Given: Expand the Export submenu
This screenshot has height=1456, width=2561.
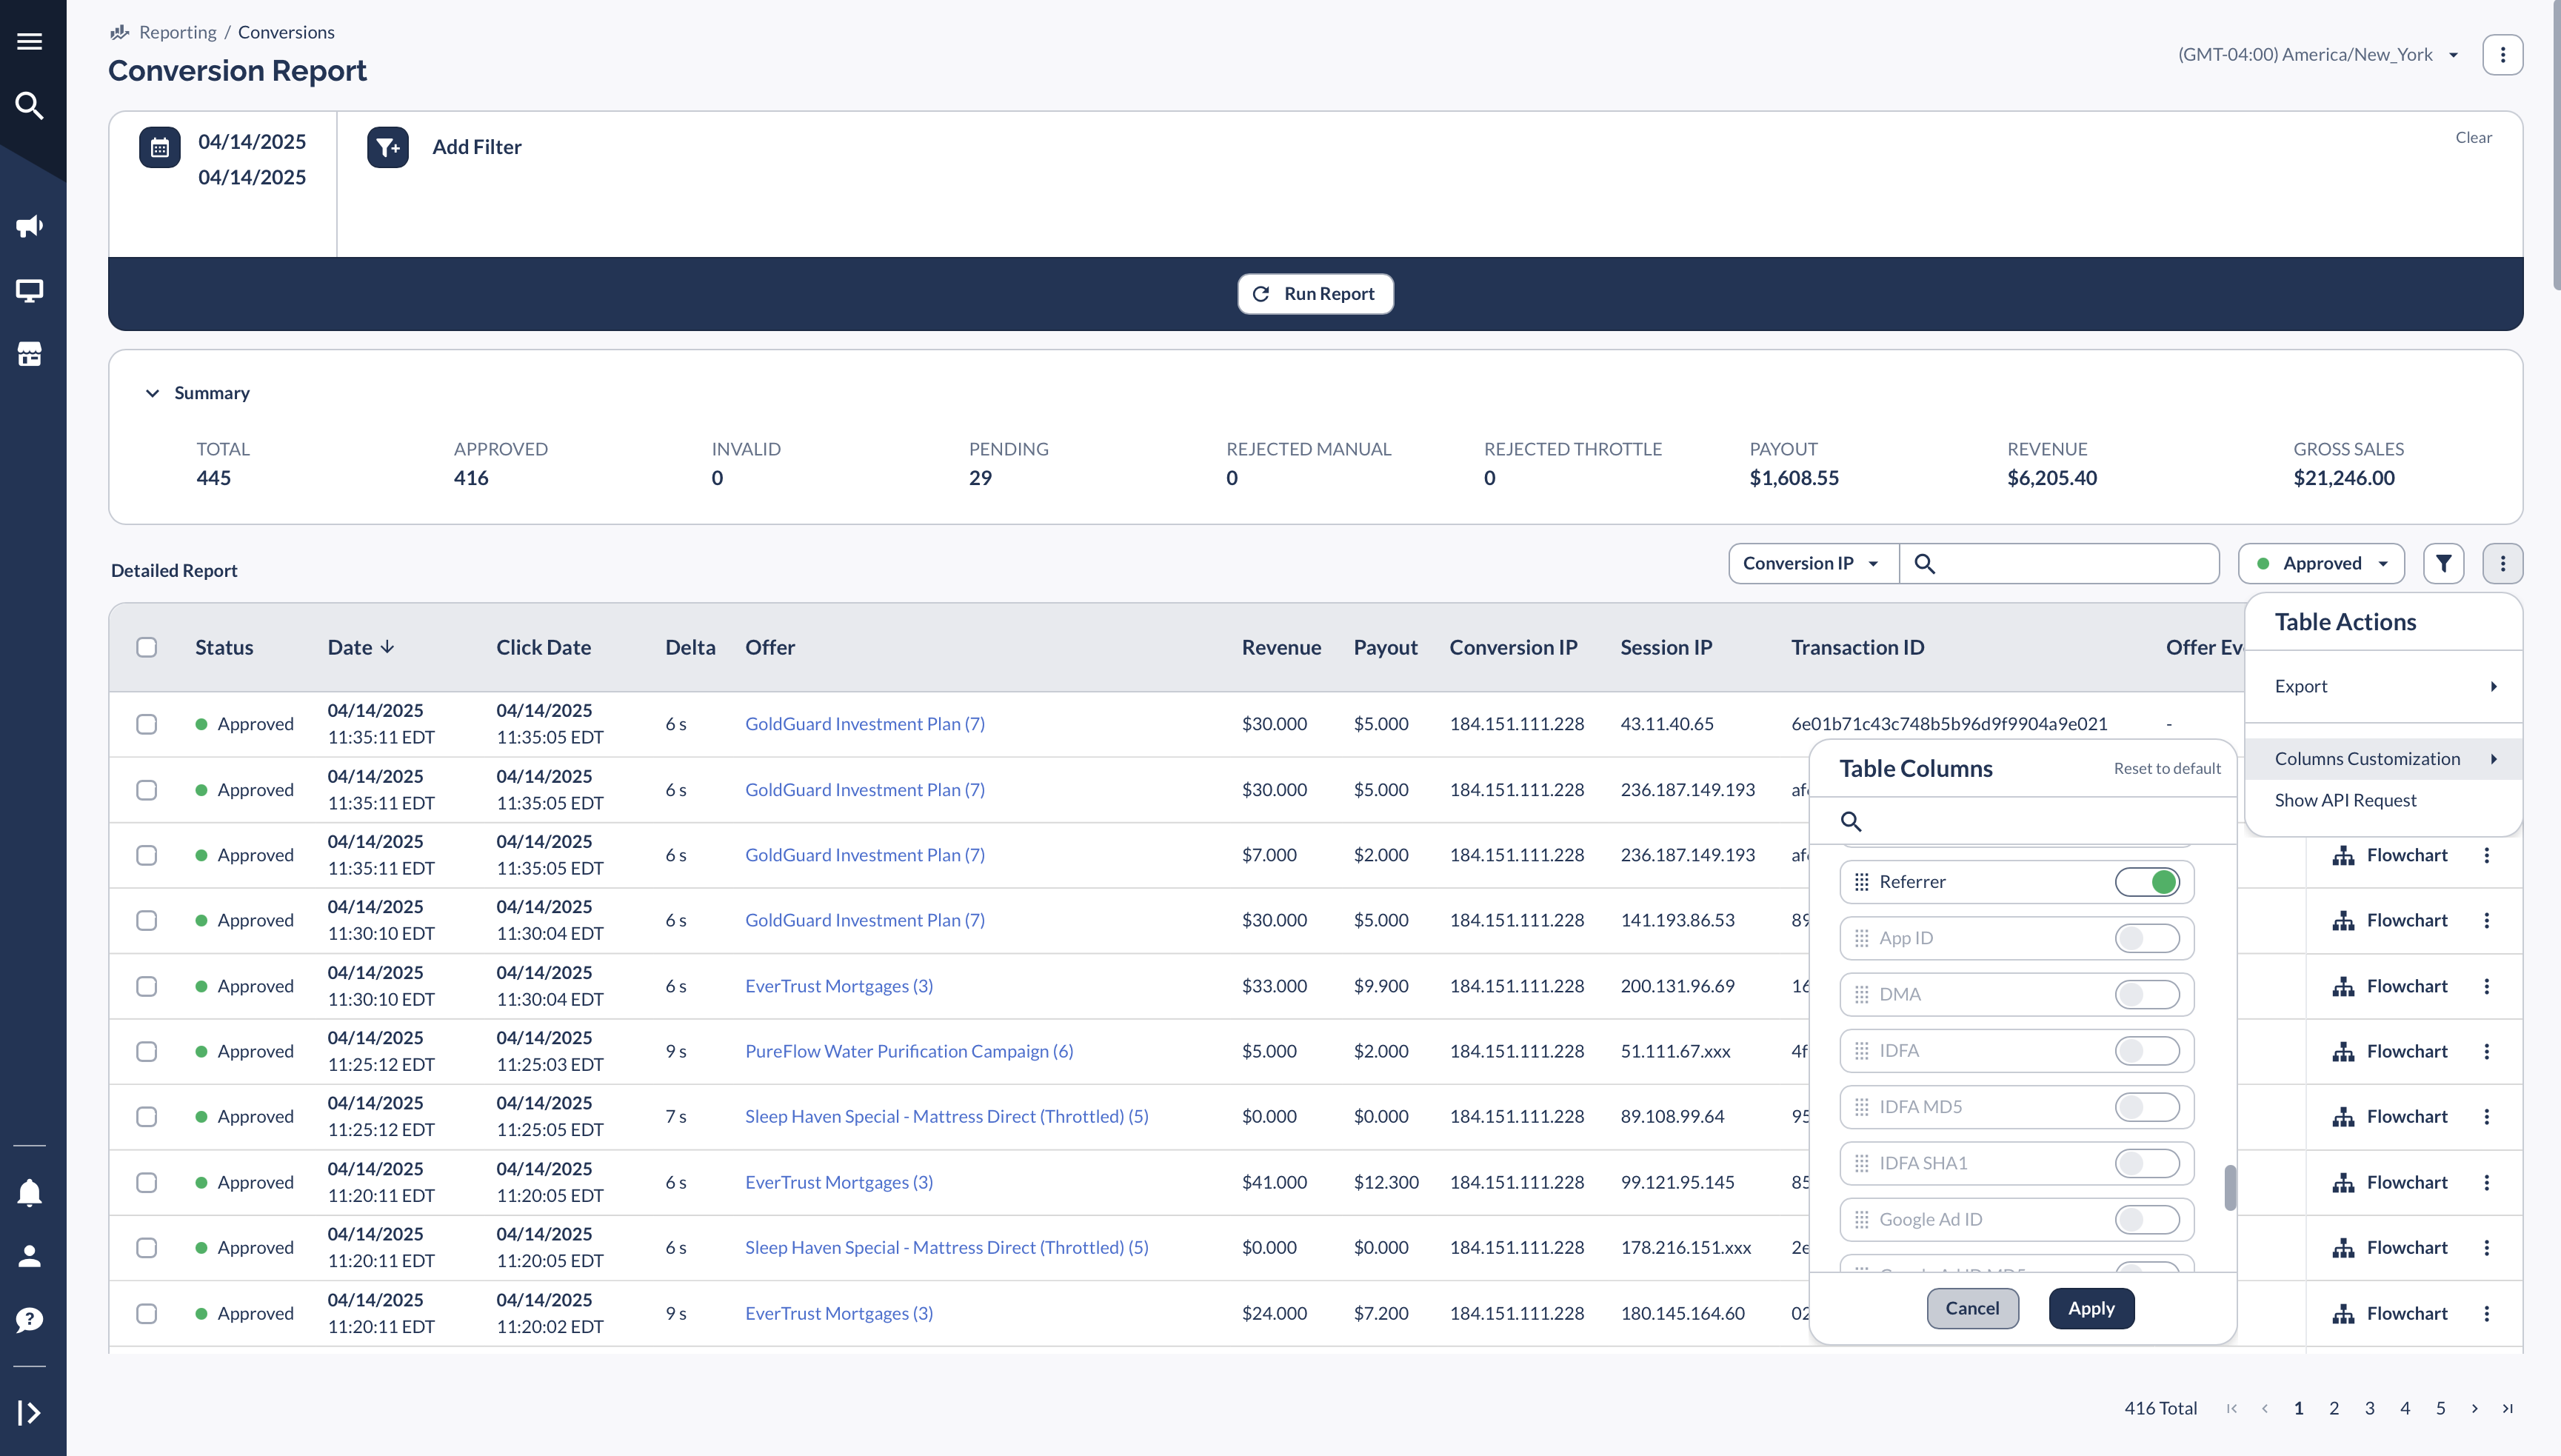Looking at the screenshot, I should click(x=2384, y=686).
